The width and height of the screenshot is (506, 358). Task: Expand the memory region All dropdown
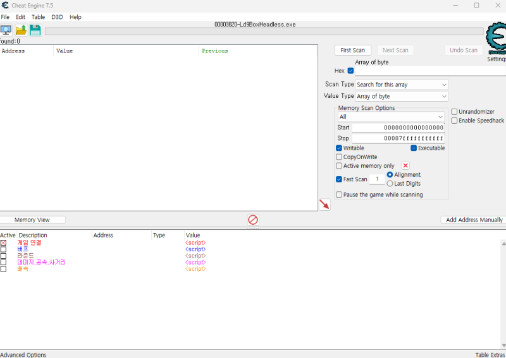[x=391, y=117]
